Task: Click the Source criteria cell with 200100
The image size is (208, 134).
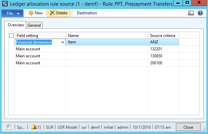Action: pos(163,63)
